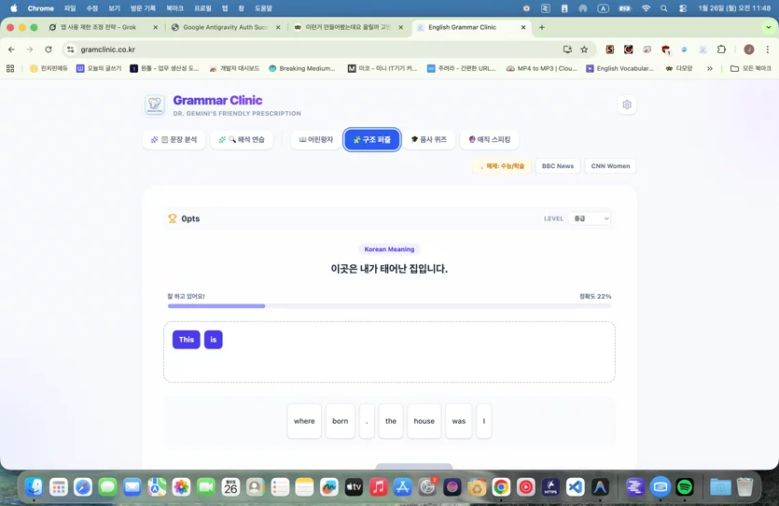This screenshot has width=779, height=506.
Task: Select the CNN Women example
Action: 610,166
